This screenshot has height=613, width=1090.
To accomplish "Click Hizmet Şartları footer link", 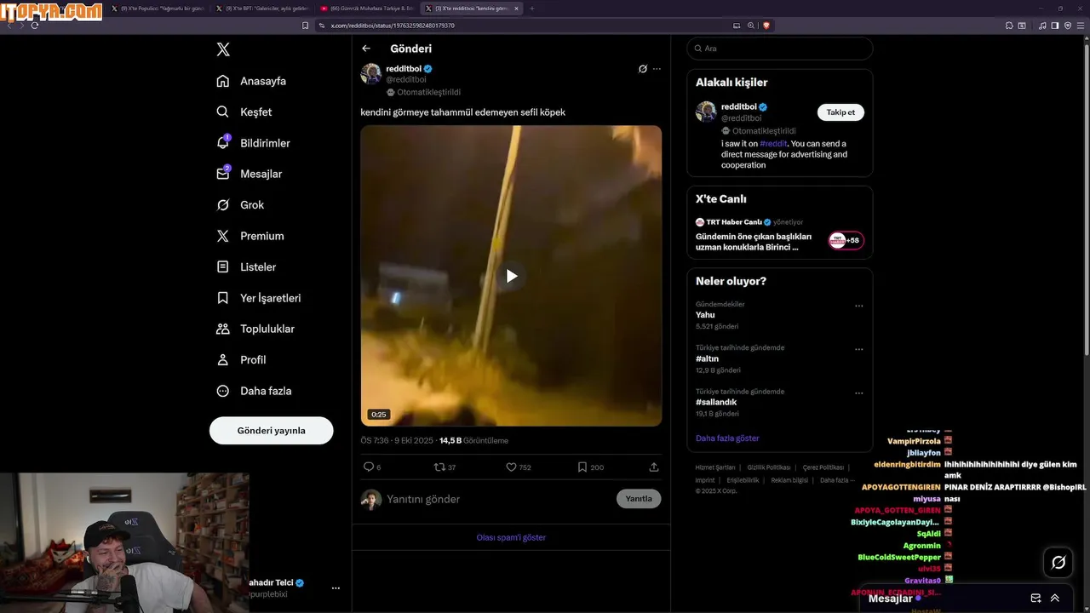I will tap(715, 467).
